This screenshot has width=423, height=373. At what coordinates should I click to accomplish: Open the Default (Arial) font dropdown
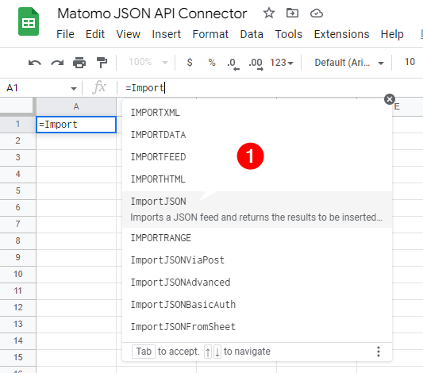tap(349, 63)
